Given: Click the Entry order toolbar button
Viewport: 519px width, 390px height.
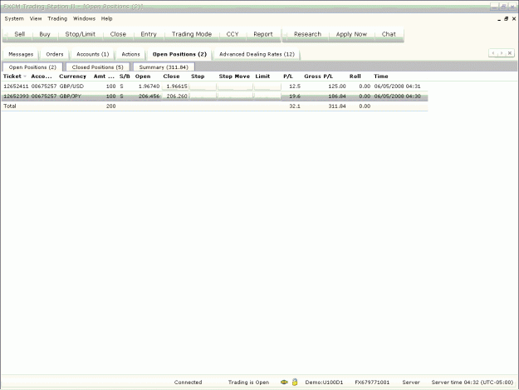Looking at the screenshot, I should pos(149,34).
